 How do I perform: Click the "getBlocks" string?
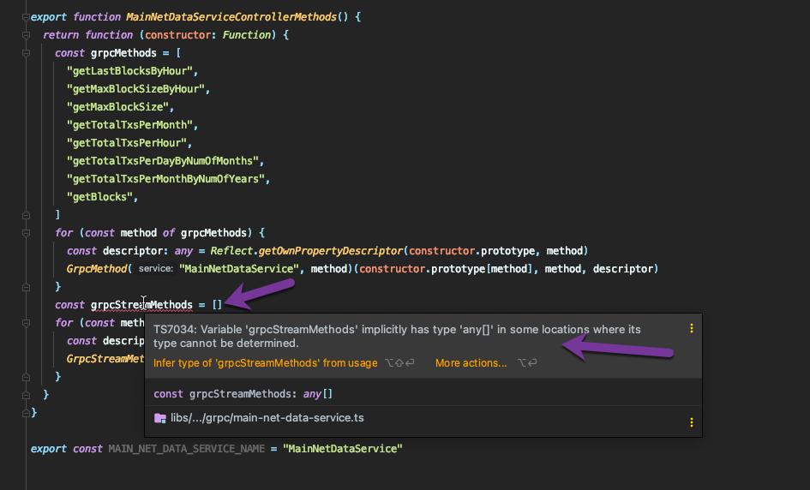[99, 197]
